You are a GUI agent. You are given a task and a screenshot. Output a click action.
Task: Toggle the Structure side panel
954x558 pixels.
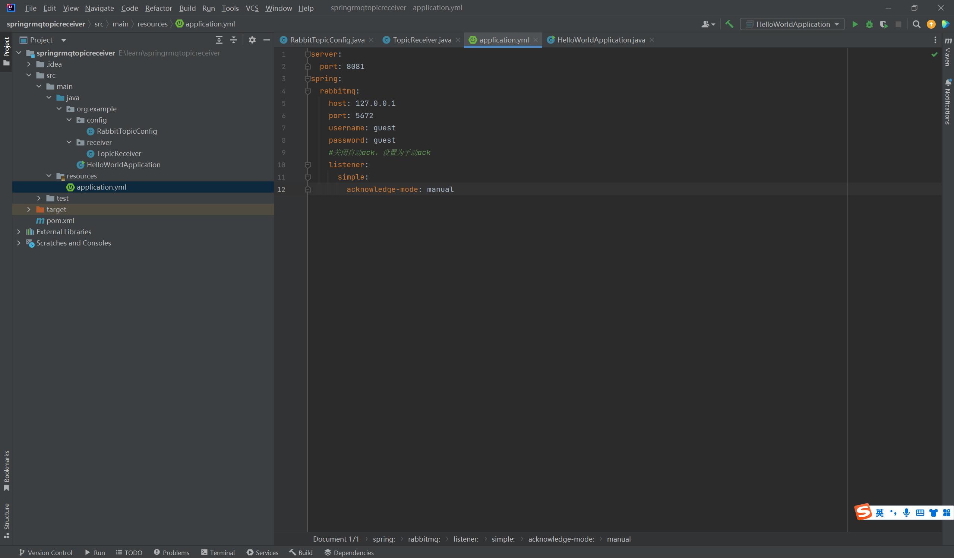click(x=6, y=520)
